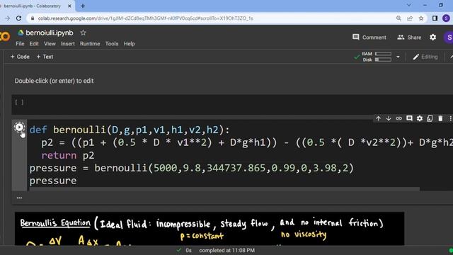Screen dimensions: 453x255
Task: Click the RAM usage bar
Action: (x=383, y=54)
